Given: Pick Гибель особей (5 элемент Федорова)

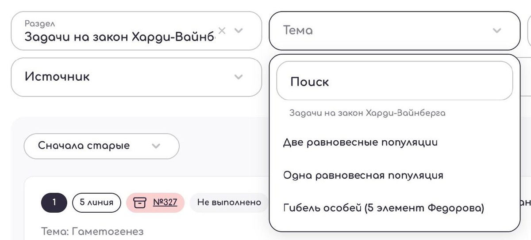Looking at the screenshot, I should (x=383, y=208).
